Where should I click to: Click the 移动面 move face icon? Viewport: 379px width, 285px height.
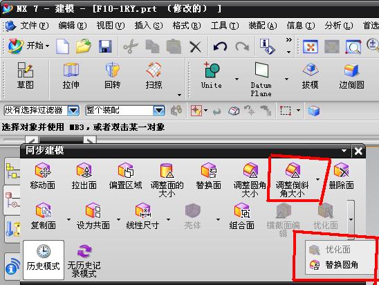coord(43,170)
